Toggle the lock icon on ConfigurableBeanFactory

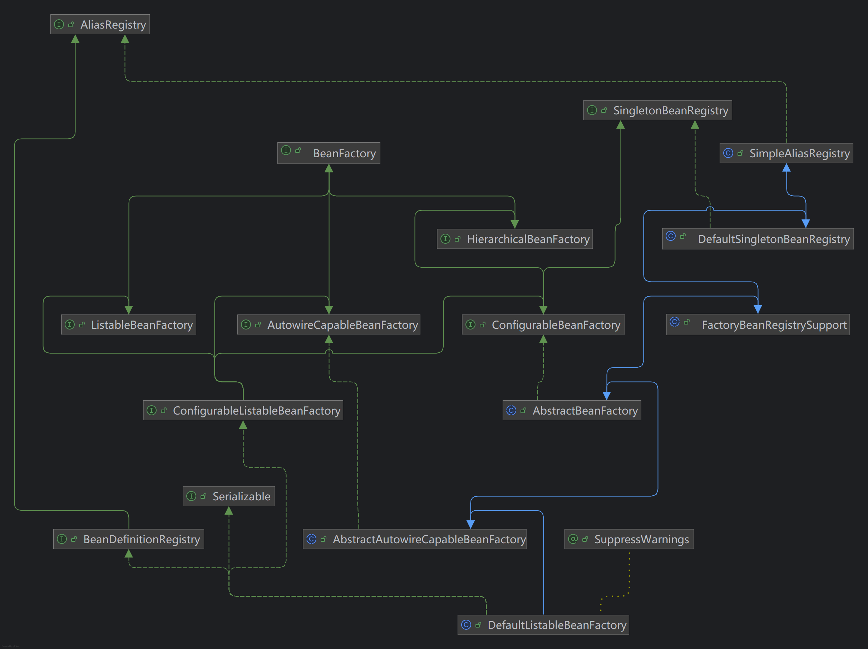(x=482, y=324)
